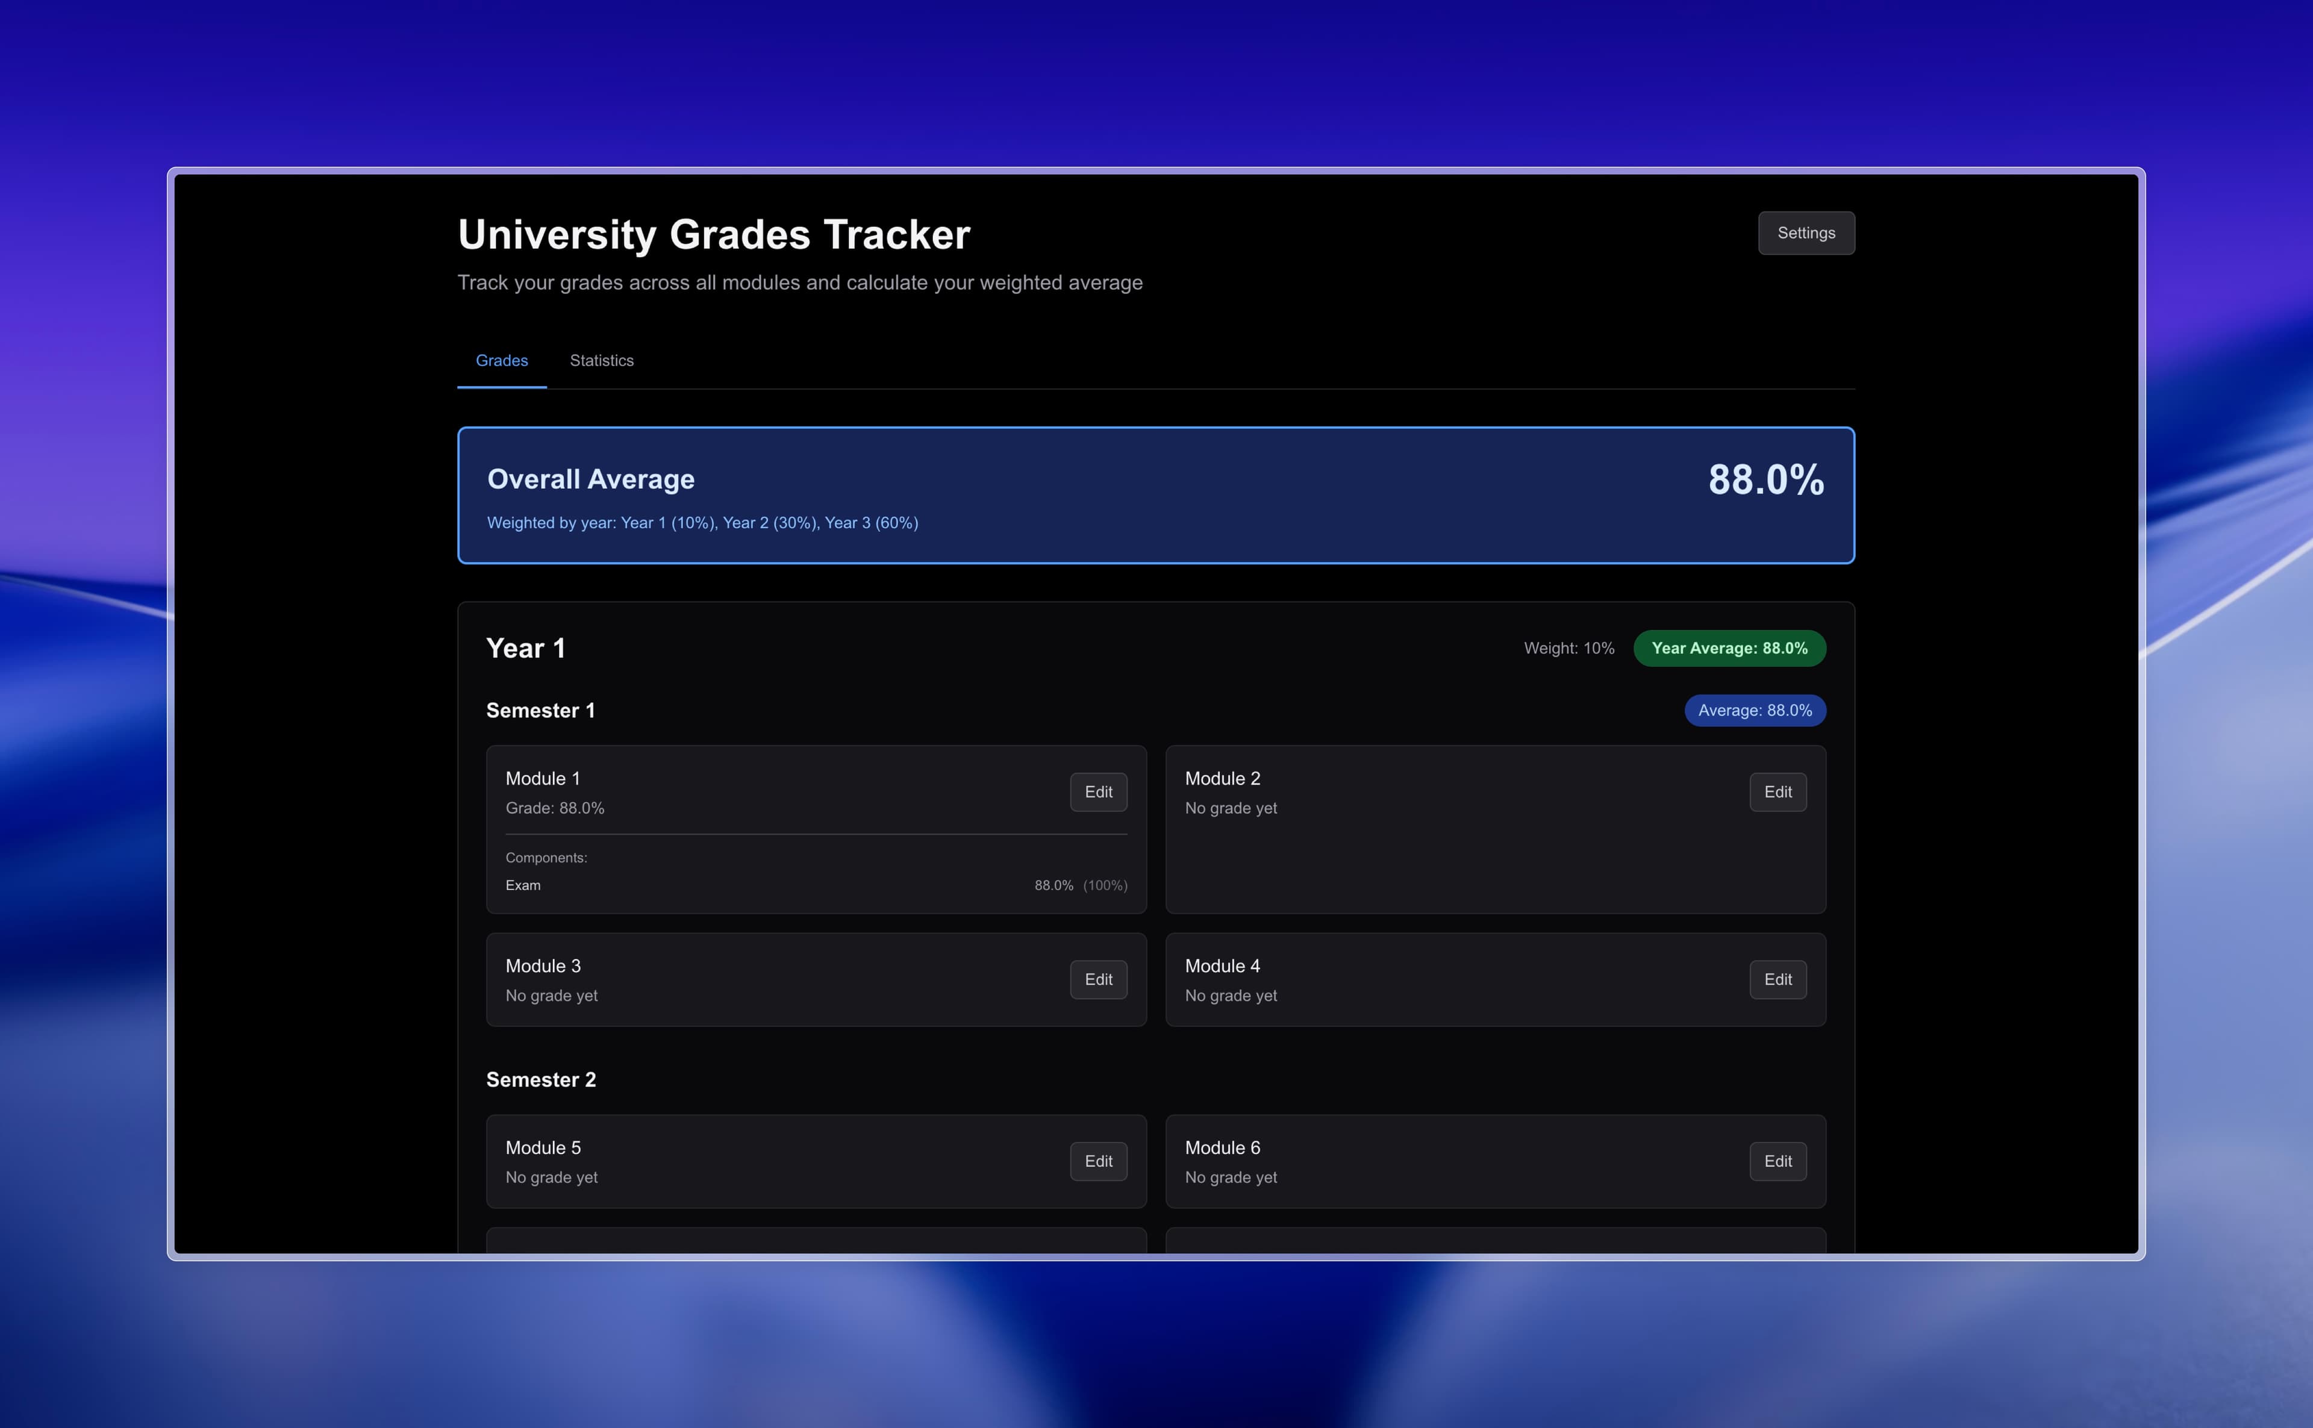
Task: Click the Year Average 88.0% badge
Action: point(1728,649)
